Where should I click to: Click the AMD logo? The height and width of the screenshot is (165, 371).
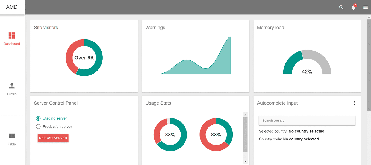click(x=12, y=7)
